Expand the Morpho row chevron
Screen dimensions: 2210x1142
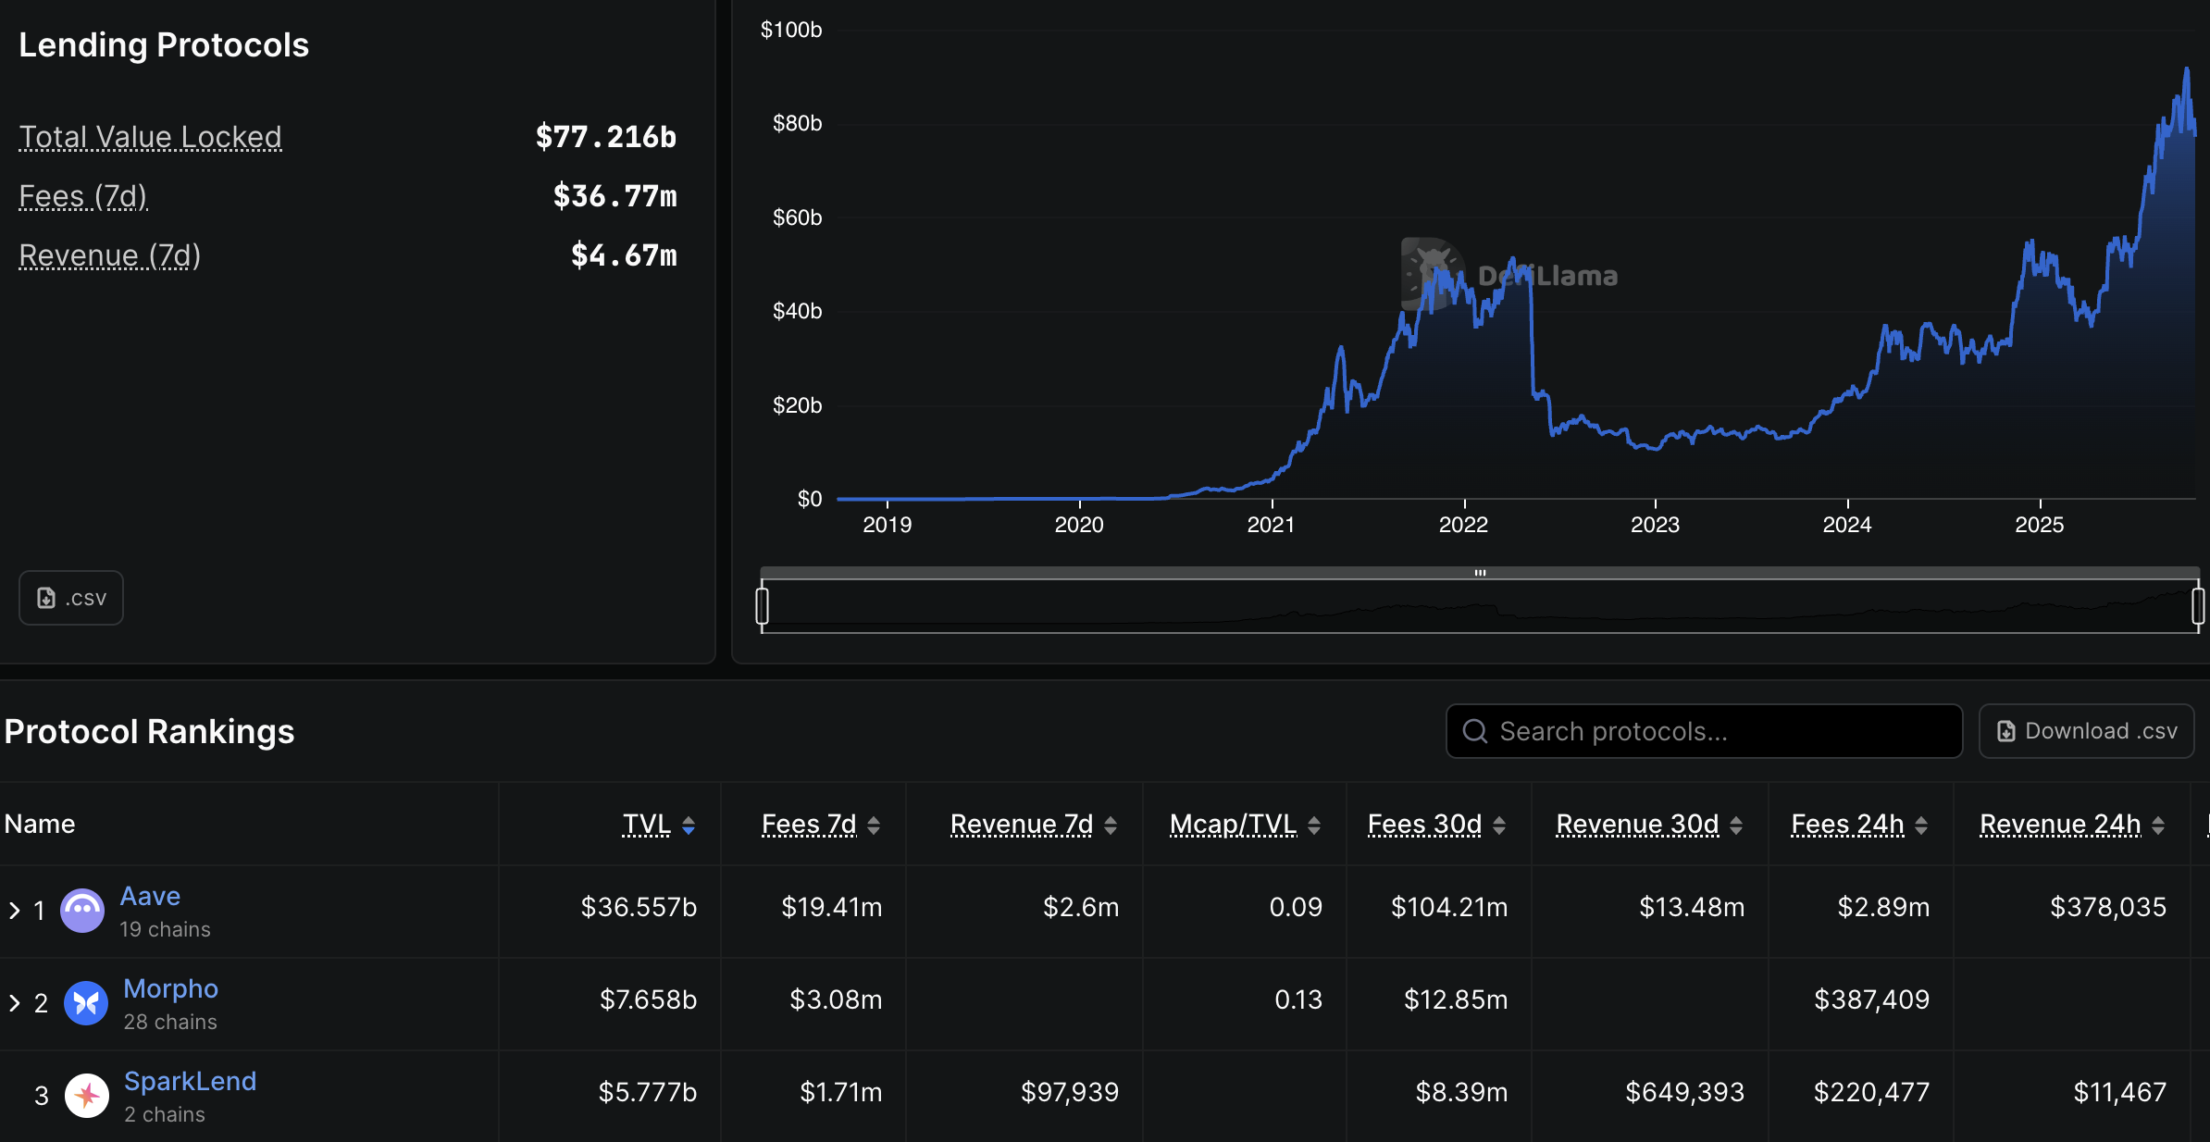tap(15, 1003)
